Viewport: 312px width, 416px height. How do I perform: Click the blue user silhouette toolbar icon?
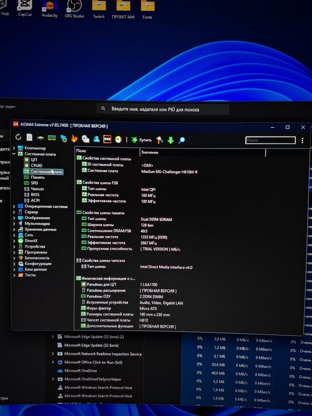96,139
